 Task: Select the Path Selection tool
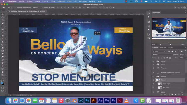[3, 66]
